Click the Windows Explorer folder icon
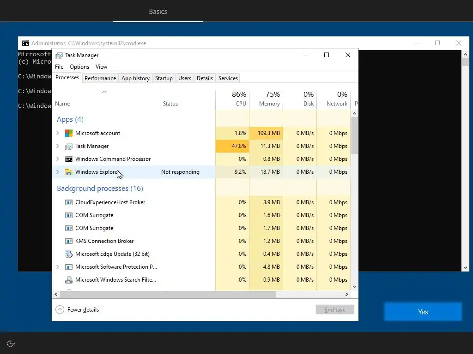This screenshot has height=354, width=473. [69, 172]
